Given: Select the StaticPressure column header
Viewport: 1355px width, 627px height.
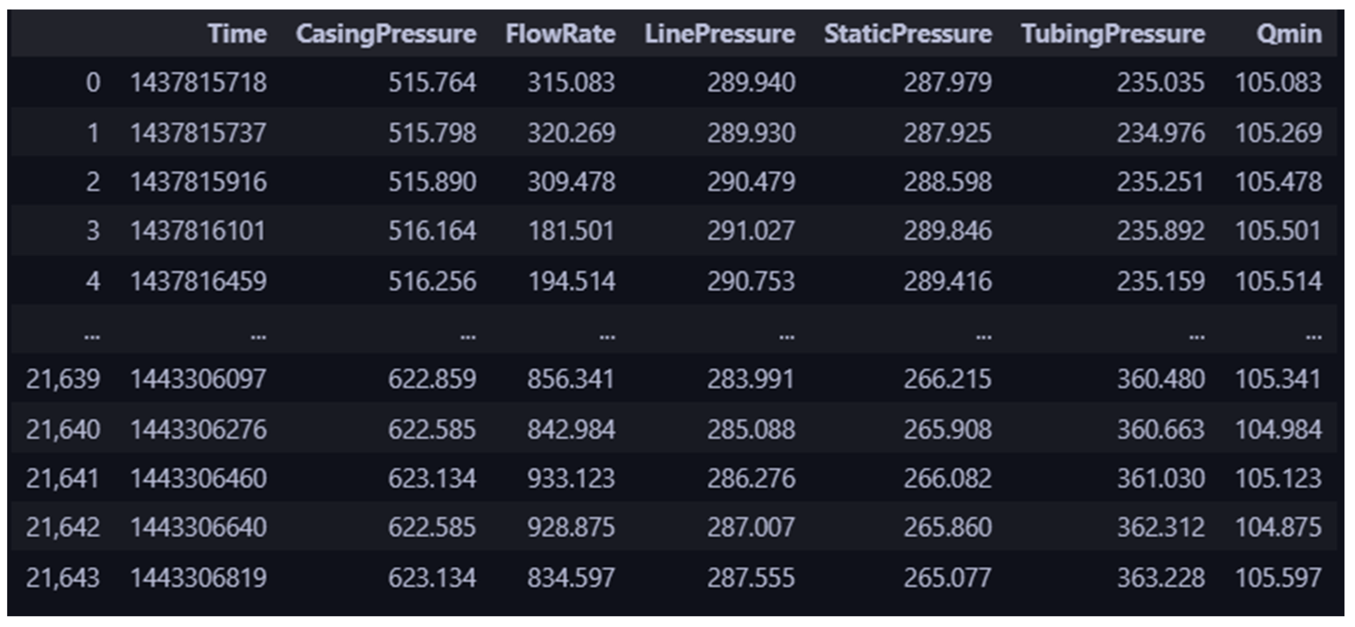Looking at the screenshot, I should (908, 34).
